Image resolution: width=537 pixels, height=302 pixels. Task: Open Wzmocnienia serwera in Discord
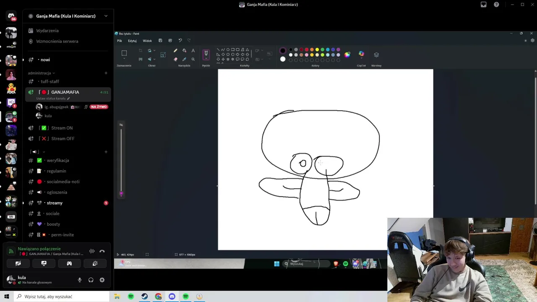(x=68, y=41)
